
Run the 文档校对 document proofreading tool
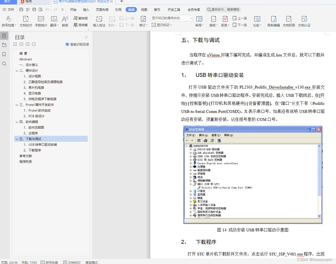click(x=26, y=21)
